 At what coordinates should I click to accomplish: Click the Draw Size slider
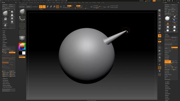100,8
